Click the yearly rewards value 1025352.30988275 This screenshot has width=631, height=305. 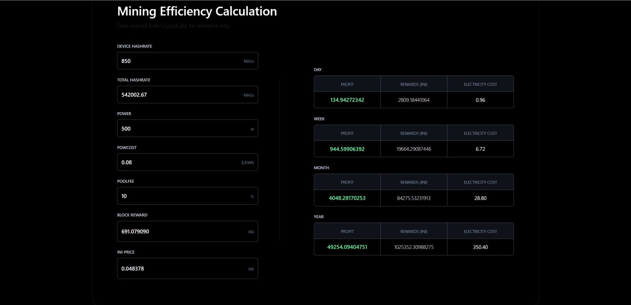click(x=414, y=247)
